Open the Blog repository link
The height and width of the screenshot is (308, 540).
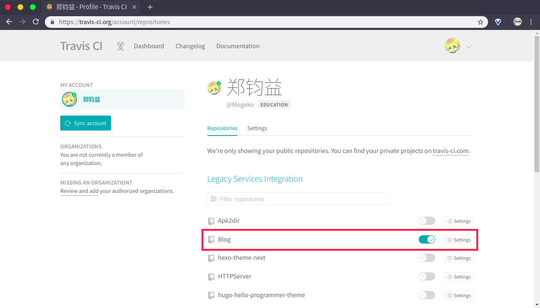click(x=224, y=239)
